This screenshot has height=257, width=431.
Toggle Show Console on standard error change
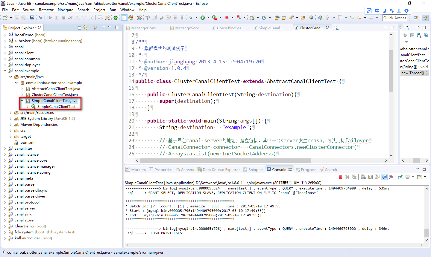coord(391,177)
